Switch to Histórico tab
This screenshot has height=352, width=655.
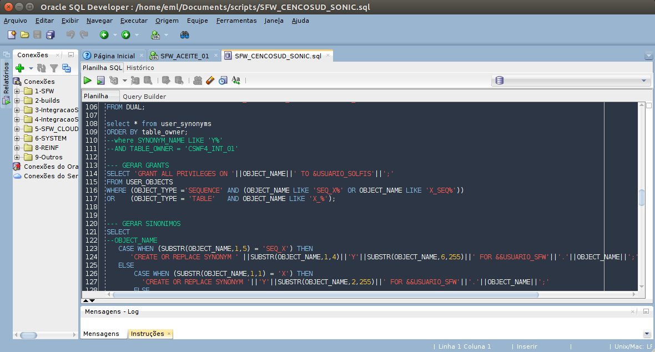[x=140, y=68]
